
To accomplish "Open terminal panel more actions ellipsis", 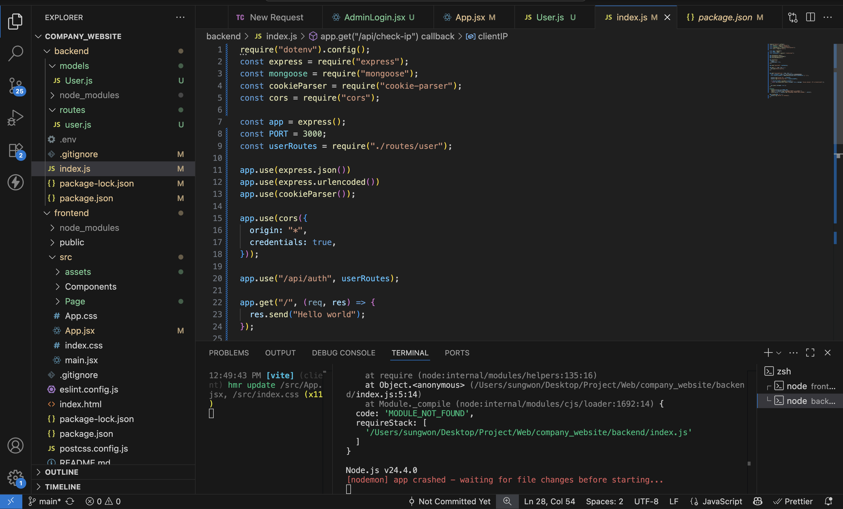I will 793,353.
